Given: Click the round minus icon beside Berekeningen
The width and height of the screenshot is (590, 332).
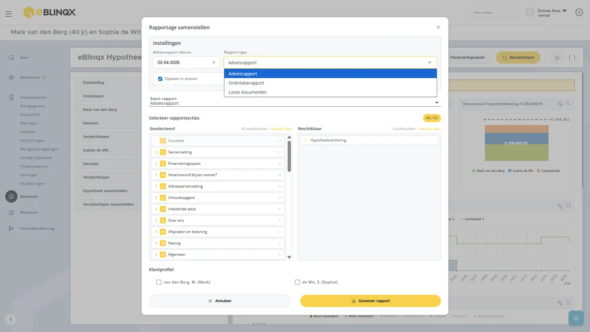Looking at the screenshot, I should [557, 58].
